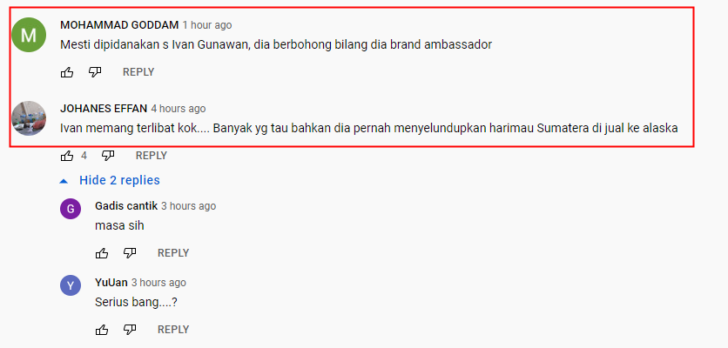
Task: Like Gadis cantik's reply
Action: click(102, 253)
